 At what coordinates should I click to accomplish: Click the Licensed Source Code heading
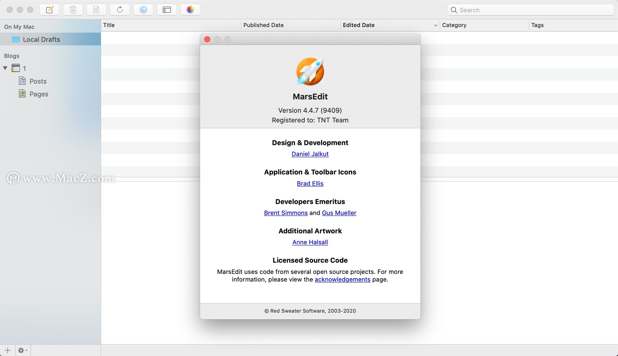coord(310,260)
